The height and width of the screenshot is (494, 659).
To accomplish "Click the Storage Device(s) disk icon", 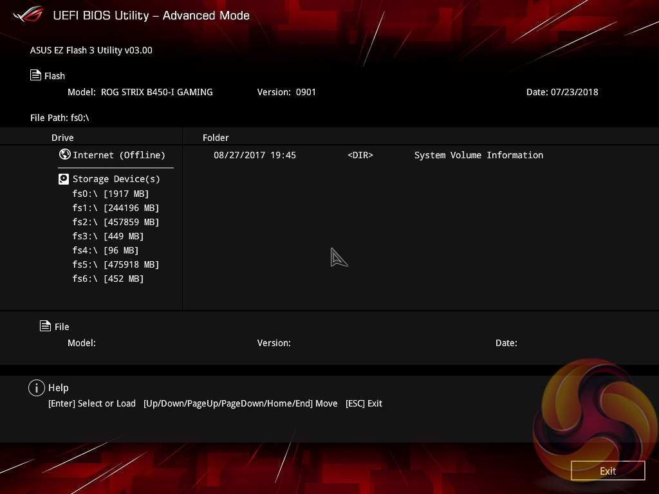I will click(64, 179).
